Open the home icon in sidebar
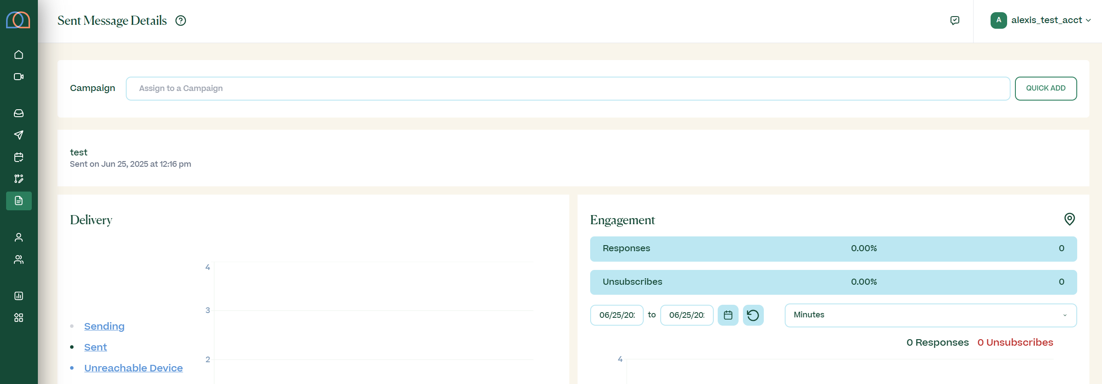The image size is (1102, 384). tap(19, 54)
